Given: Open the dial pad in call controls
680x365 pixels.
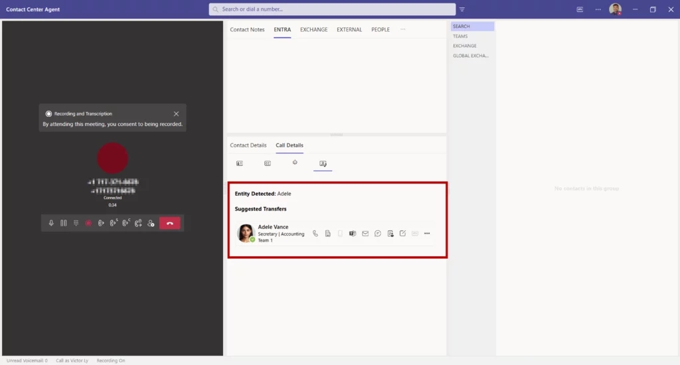Looking at the screenshot, I should [x=76, y=224].
